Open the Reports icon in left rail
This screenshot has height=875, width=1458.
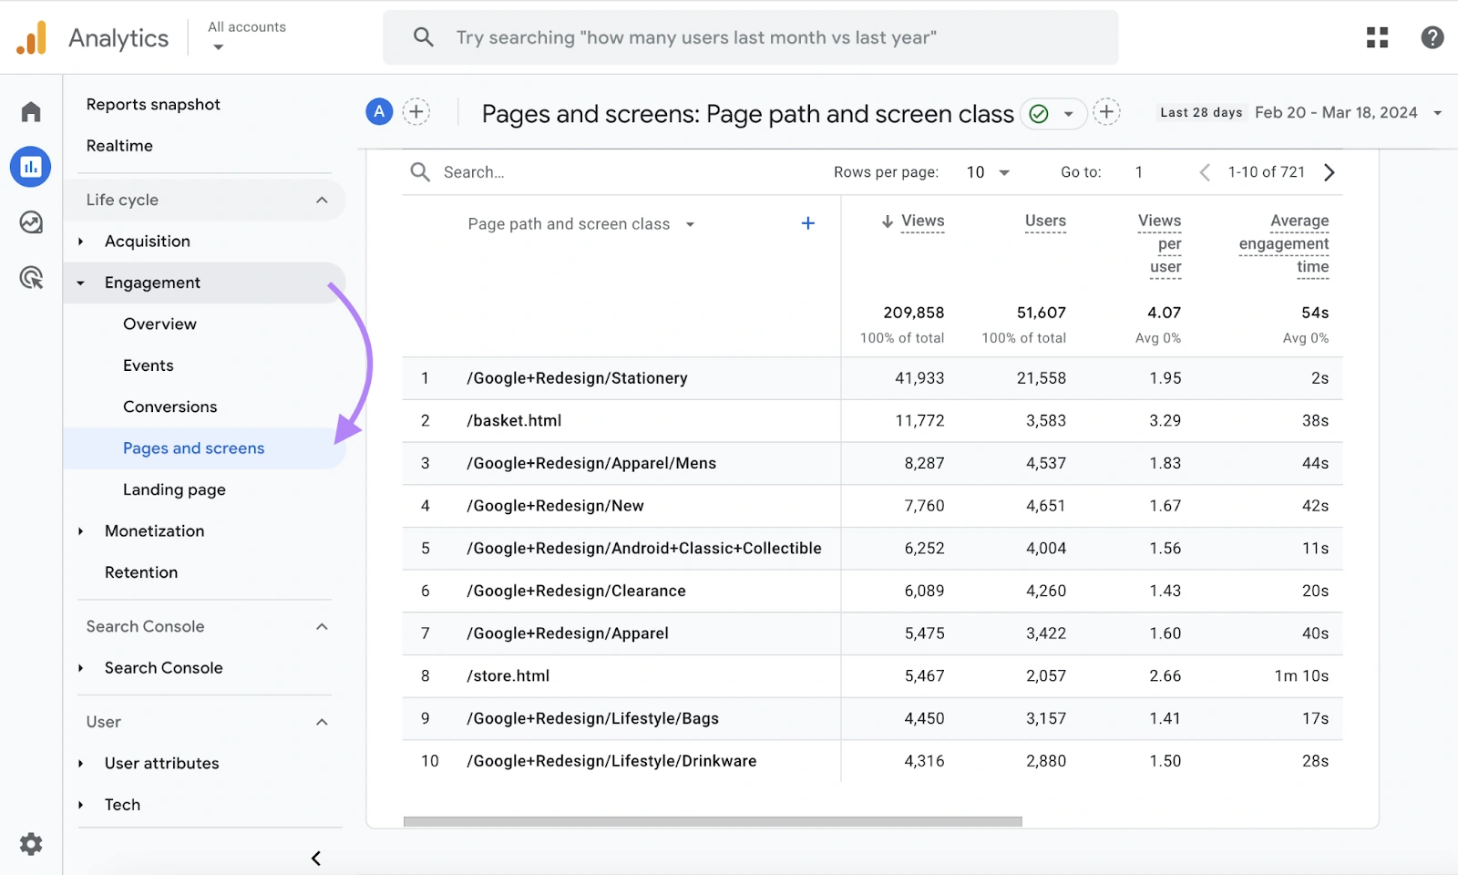point(31,167)
